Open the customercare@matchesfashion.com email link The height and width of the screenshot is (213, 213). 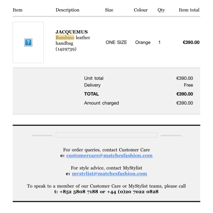[109, 156]
